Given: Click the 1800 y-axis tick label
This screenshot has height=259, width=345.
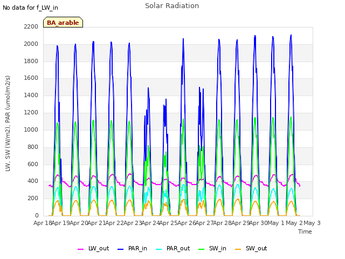Looking at the screenshot, I should 31,61.
